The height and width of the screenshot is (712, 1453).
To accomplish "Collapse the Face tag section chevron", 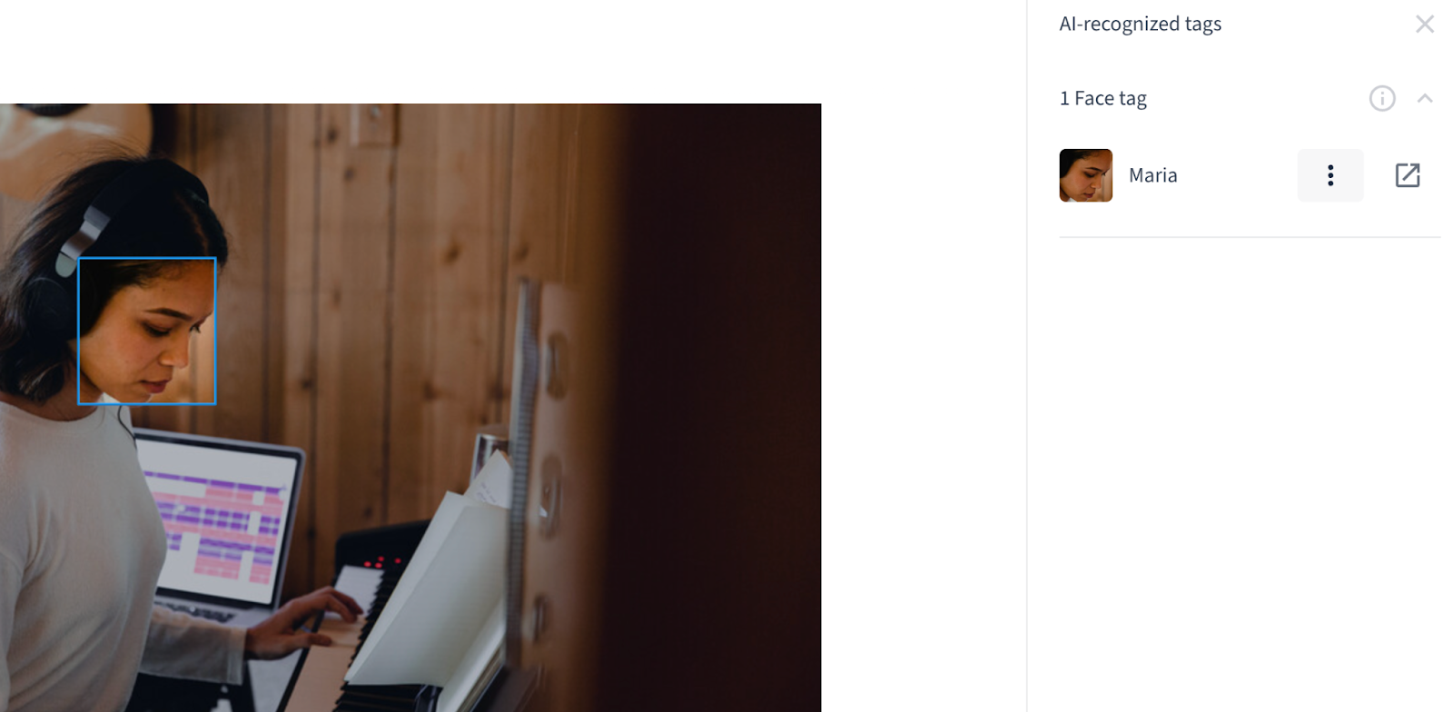I will [1425, 98].
